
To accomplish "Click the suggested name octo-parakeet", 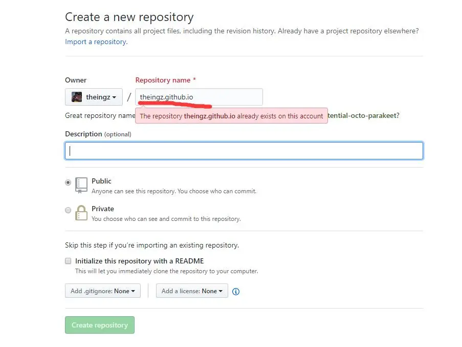I will pyautogui.click(x=364, y=116).
